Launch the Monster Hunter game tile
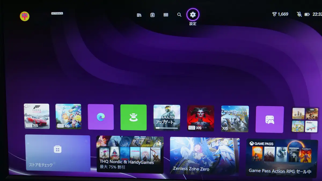Viewport: 322px width, 181px height. [x=235, y=119]
